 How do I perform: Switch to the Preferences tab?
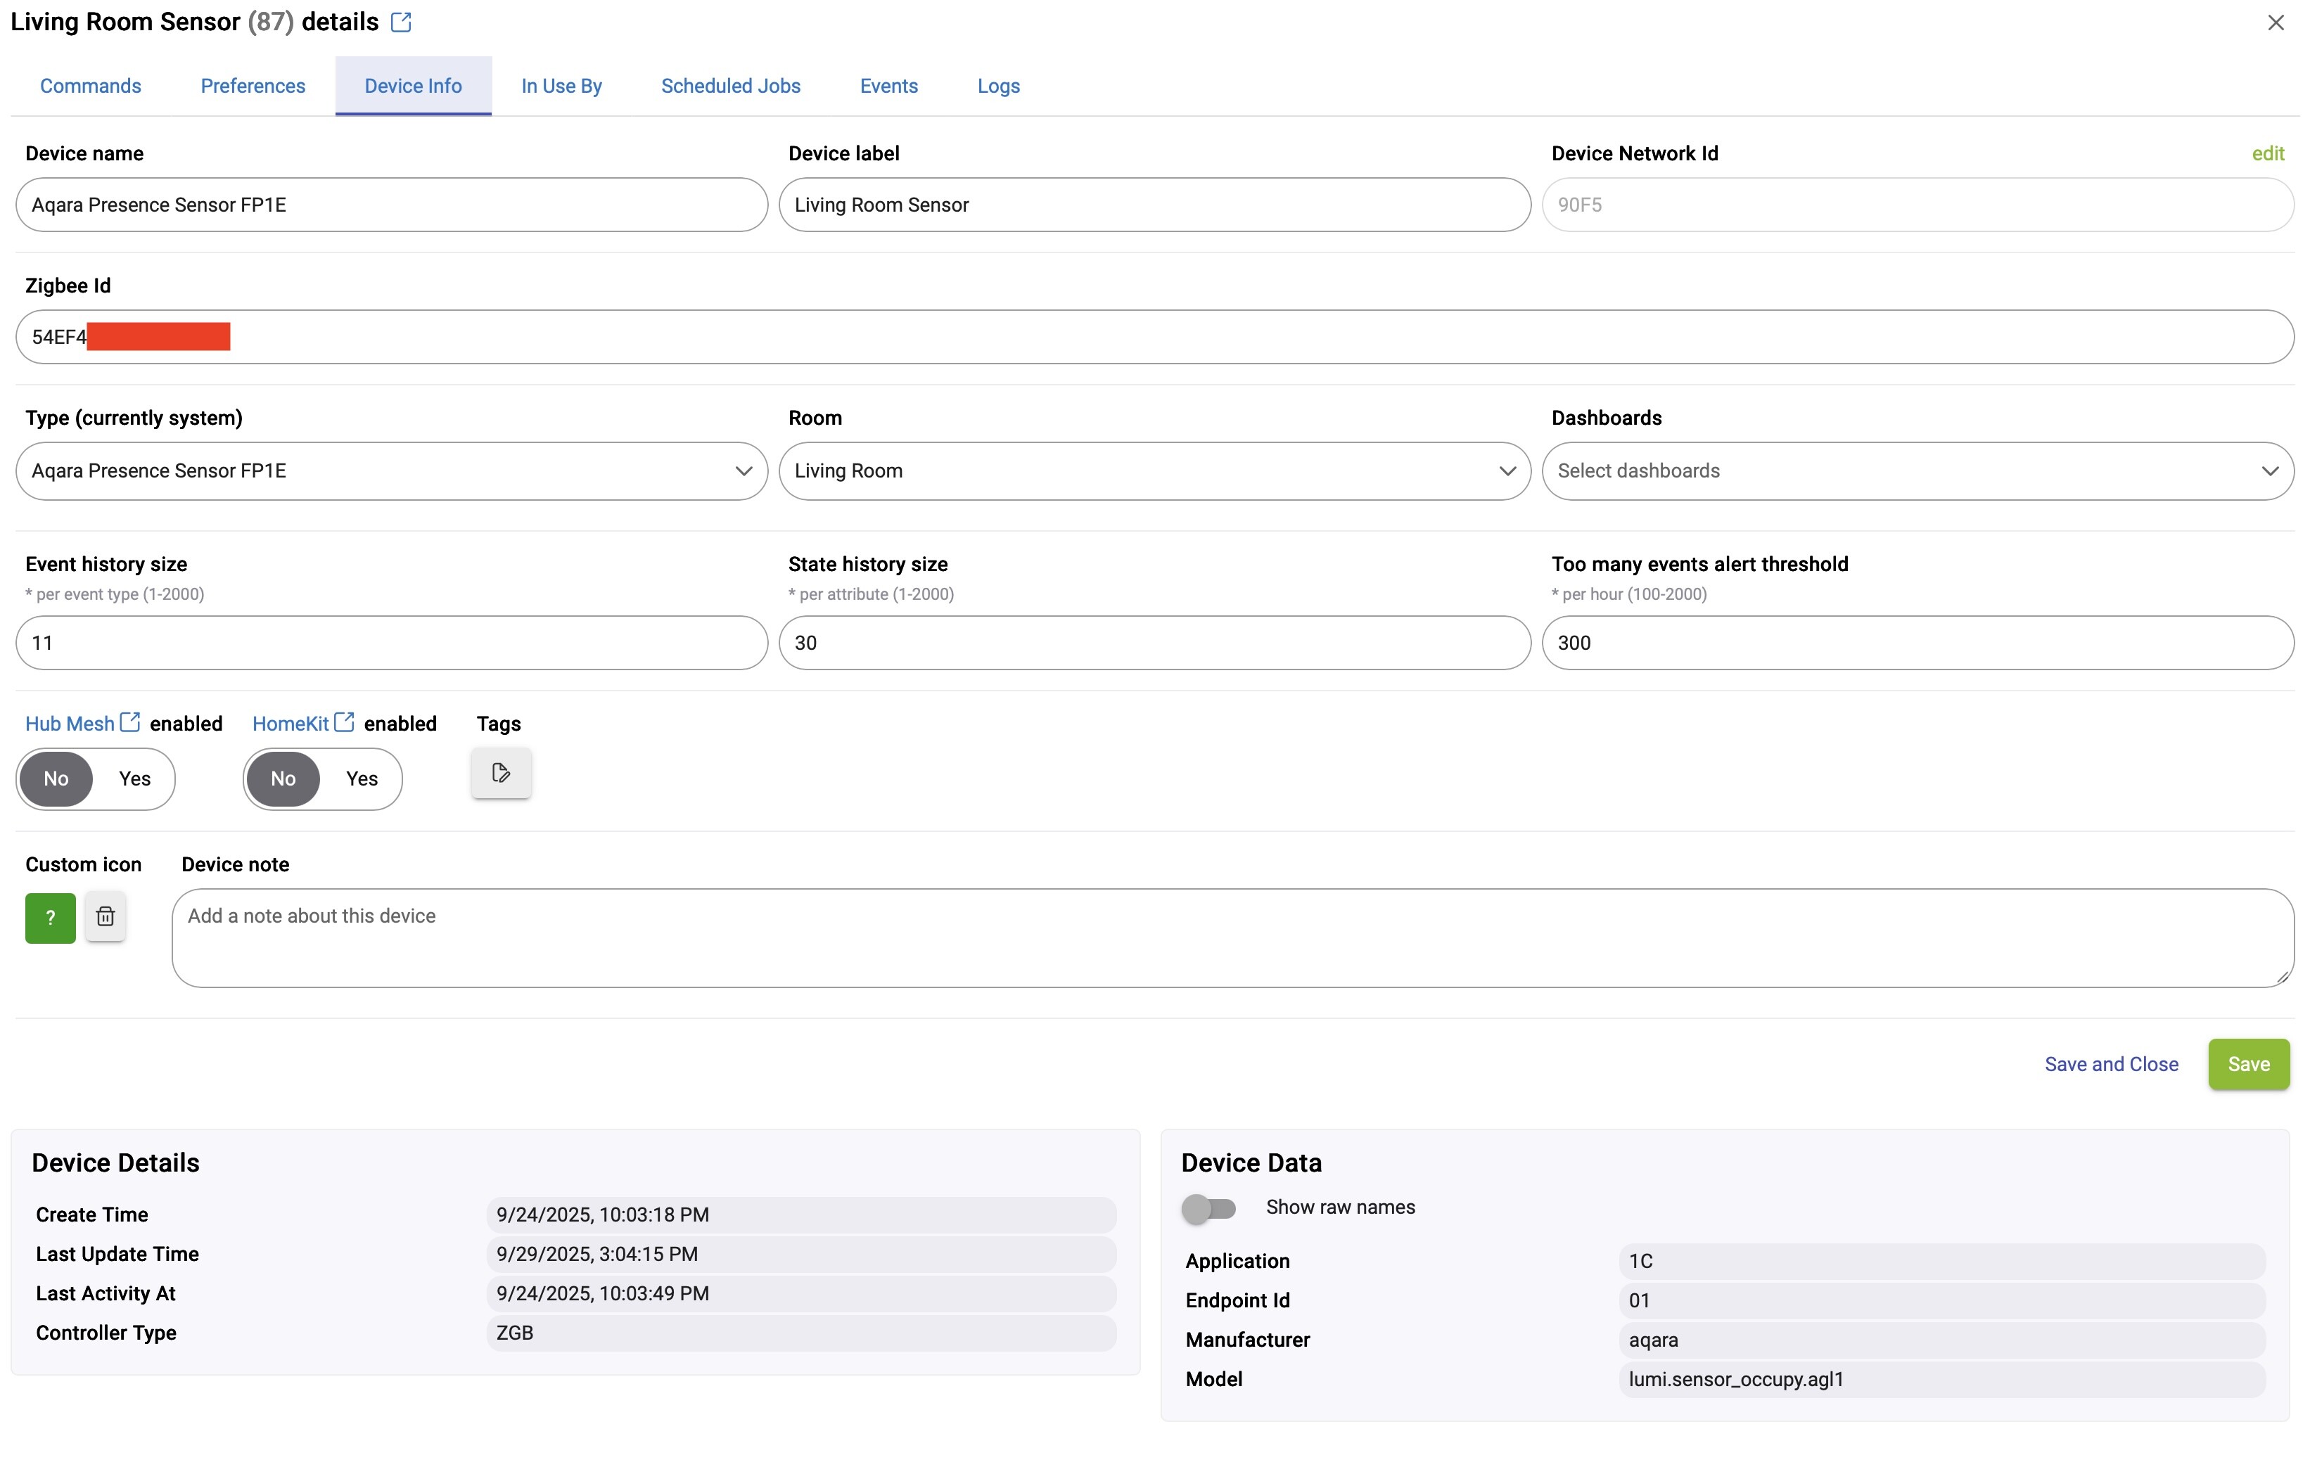click(253, 87)
